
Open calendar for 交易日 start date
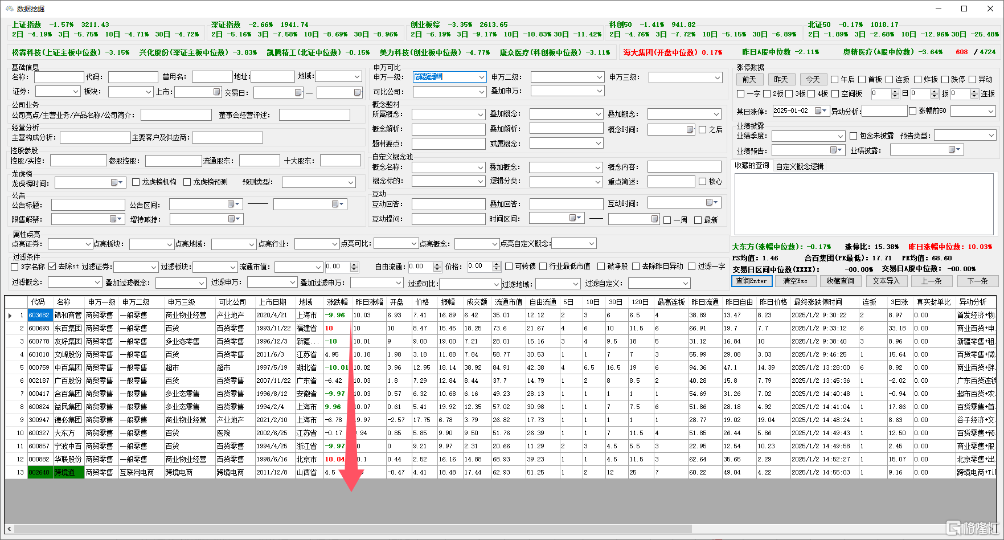298,92
